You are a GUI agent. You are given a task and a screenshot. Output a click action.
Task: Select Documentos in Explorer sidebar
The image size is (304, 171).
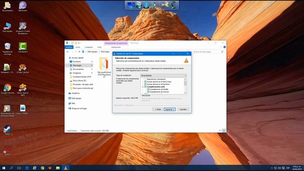click(x=78, y=69)
